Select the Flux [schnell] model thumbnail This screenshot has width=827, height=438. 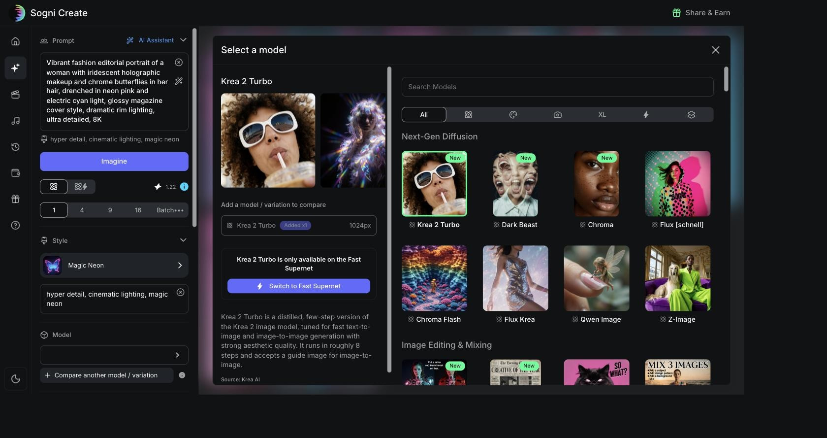pos(678,184)
